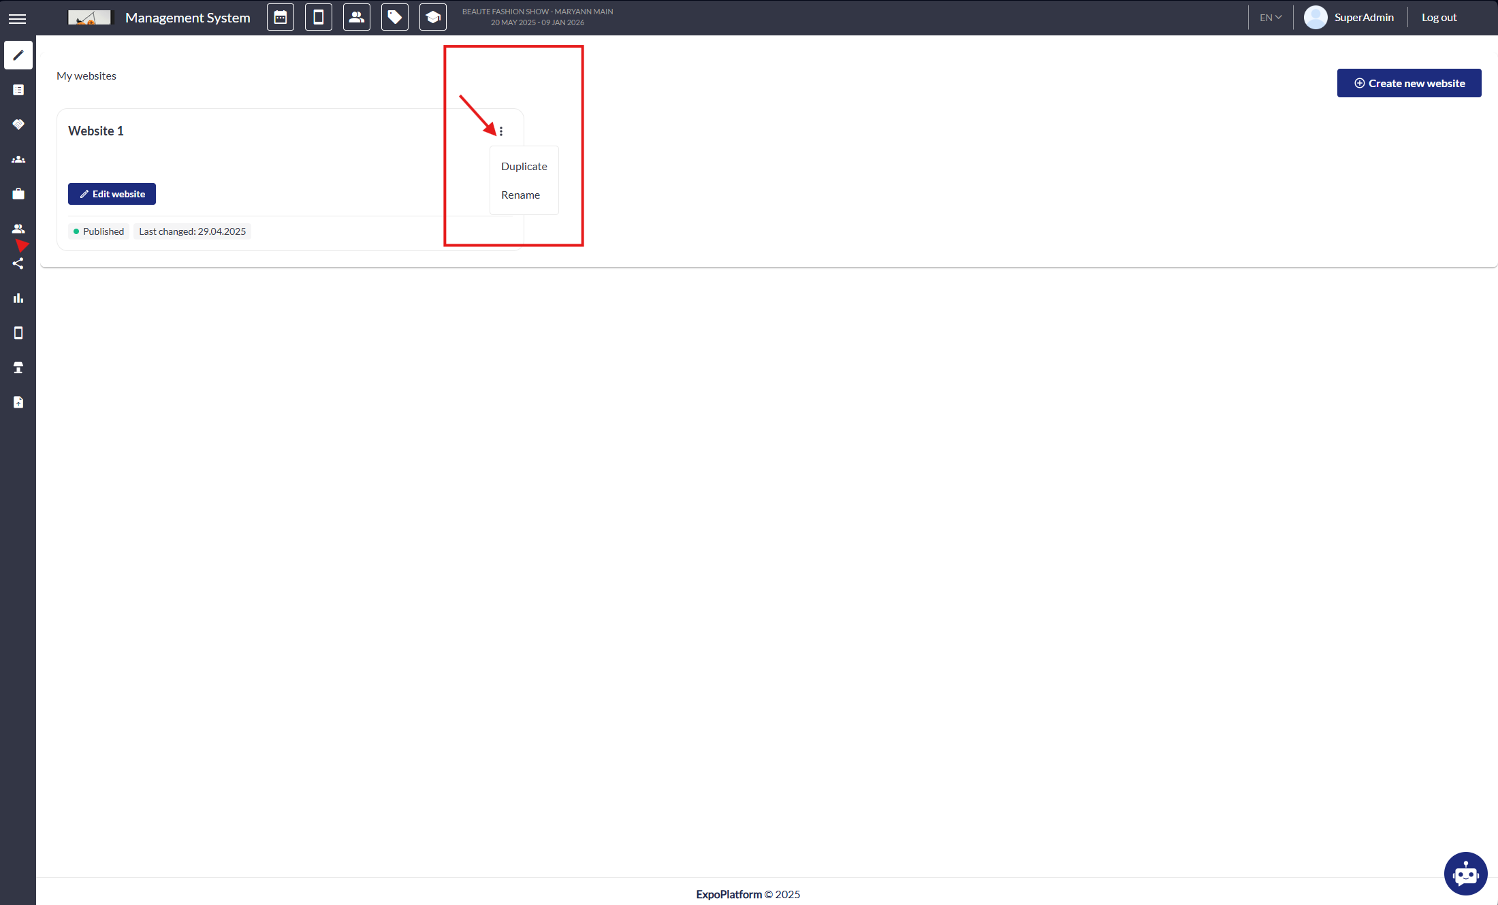Open the handshake icon section
This screenshot has width=1498, height=905.
[18, 125]
